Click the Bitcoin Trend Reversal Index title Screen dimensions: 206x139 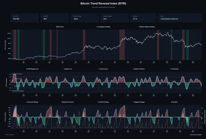(103, 4)
